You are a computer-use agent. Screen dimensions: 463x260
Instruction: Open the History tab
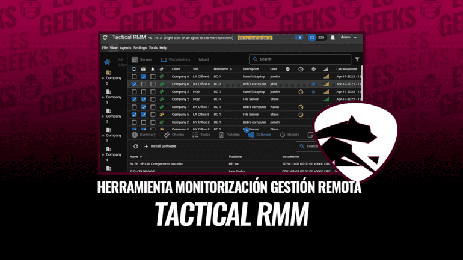[290, 135]
